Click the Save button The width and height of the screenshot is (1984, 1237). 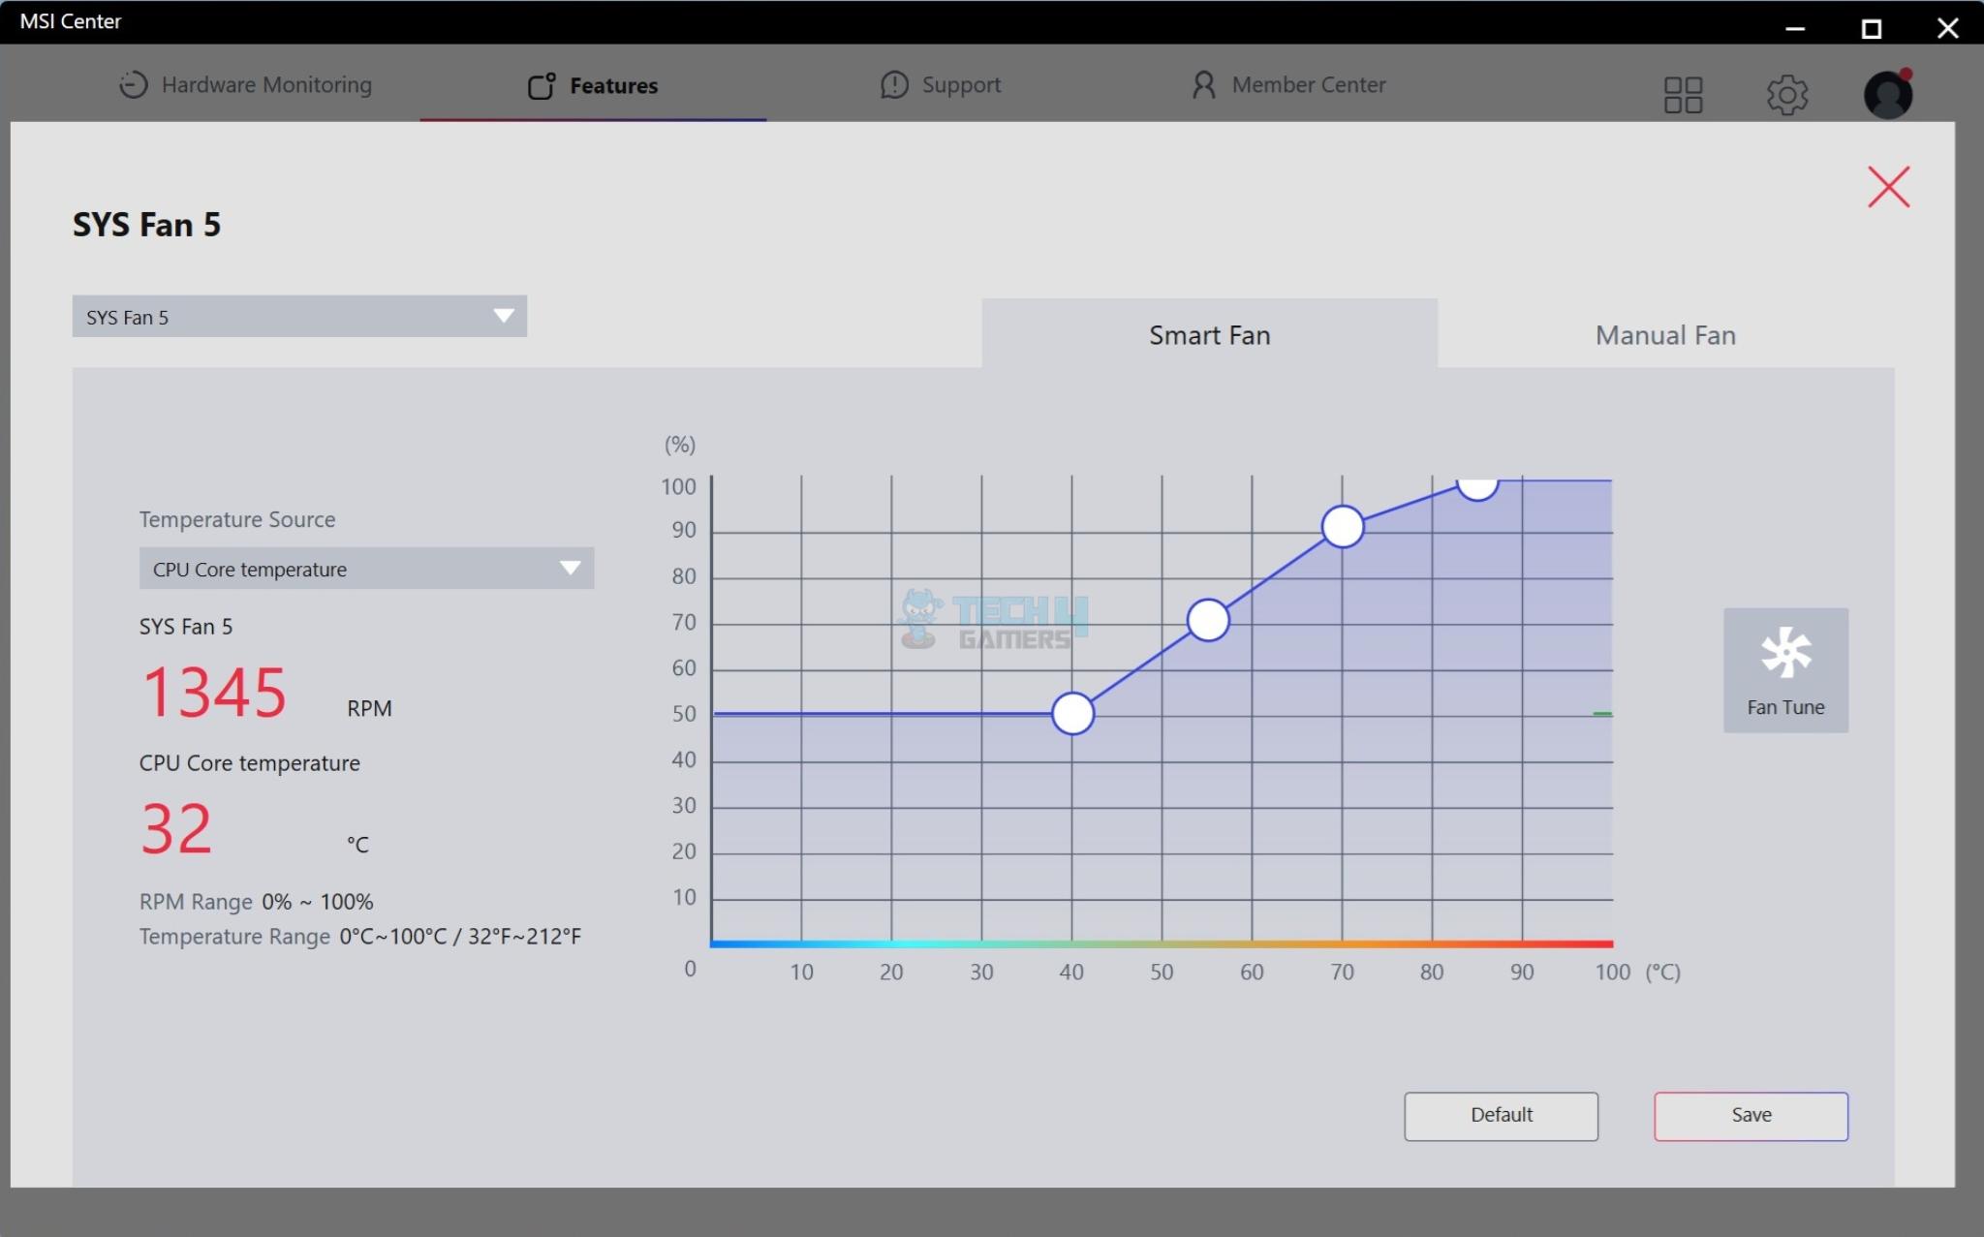(1750, 1115)
